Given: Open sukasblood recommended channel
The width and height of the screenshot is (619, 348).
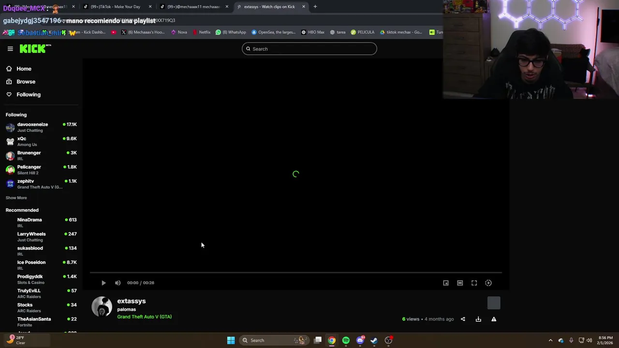Looking at the screenshot, I should pyautogui.click(x=41, y=251).
